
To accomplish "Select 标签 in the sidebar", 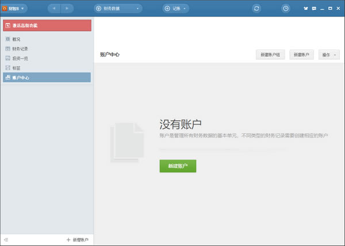I will [16, 68].
